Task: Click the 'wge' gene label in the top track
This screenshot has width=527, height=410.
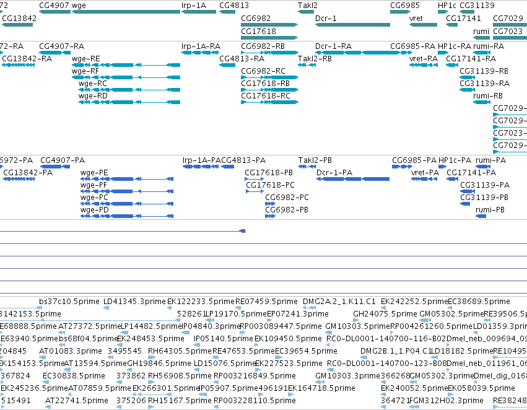Action: pos(79,6)
